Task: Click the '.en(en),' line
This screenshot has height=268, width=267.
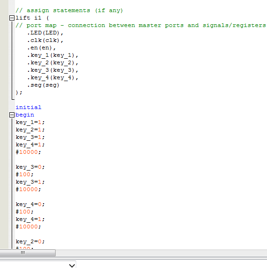Action: (41, 48)
